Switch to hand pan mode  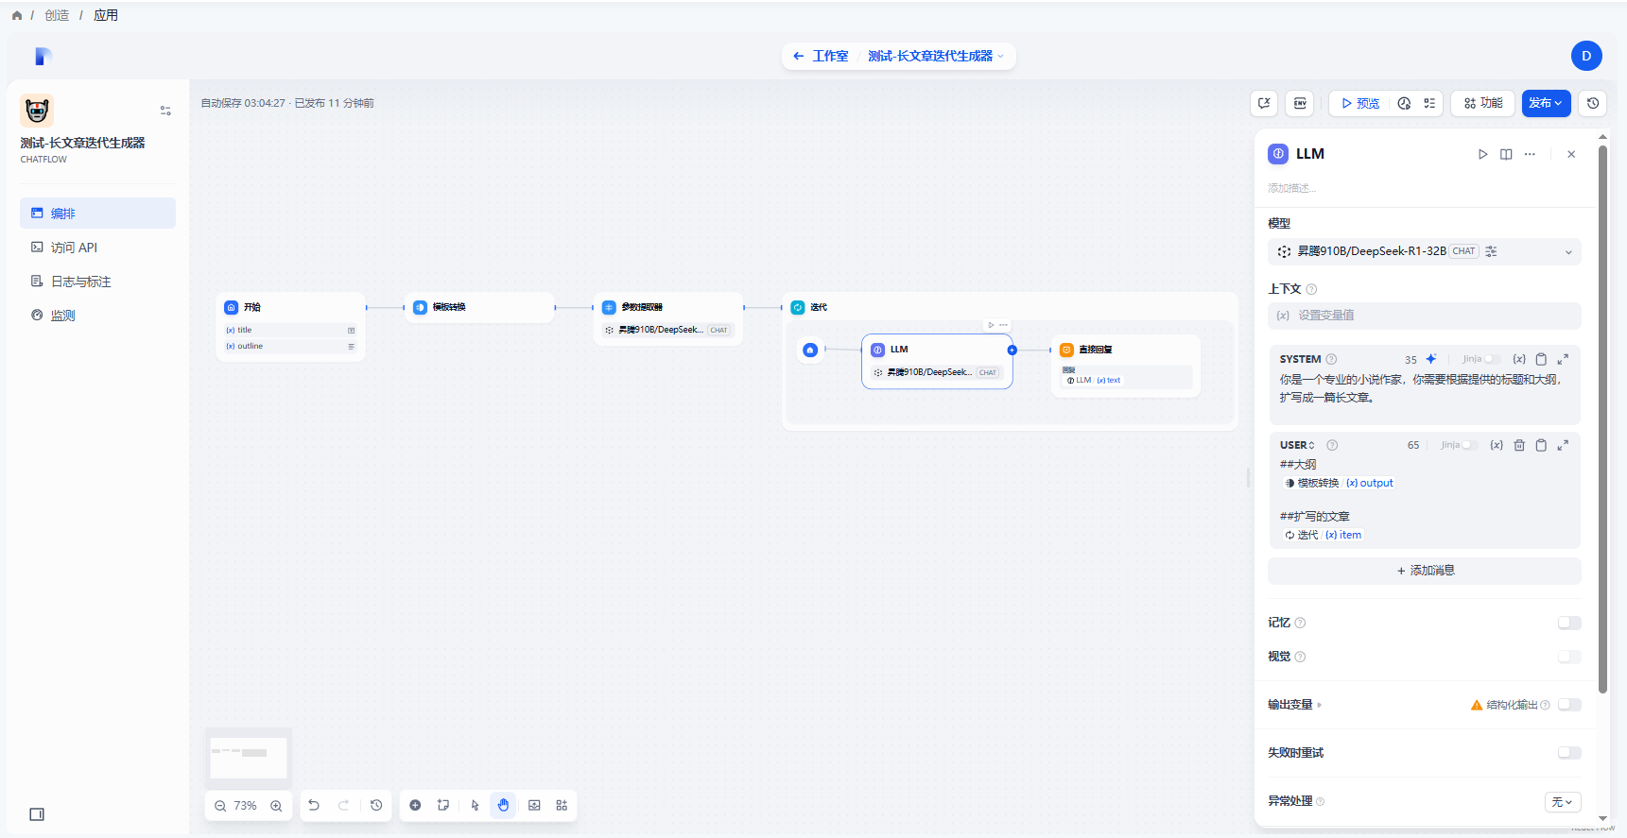[503, 806]
